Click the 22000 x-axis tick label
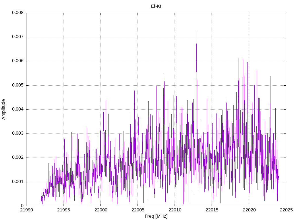Viewport: 294px width, 220px height. tap(100, 210)
